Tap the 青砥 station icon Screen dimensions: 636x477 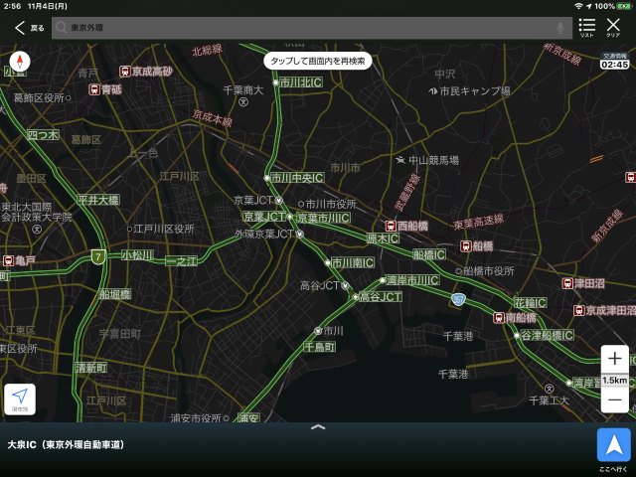pos(94,89)
